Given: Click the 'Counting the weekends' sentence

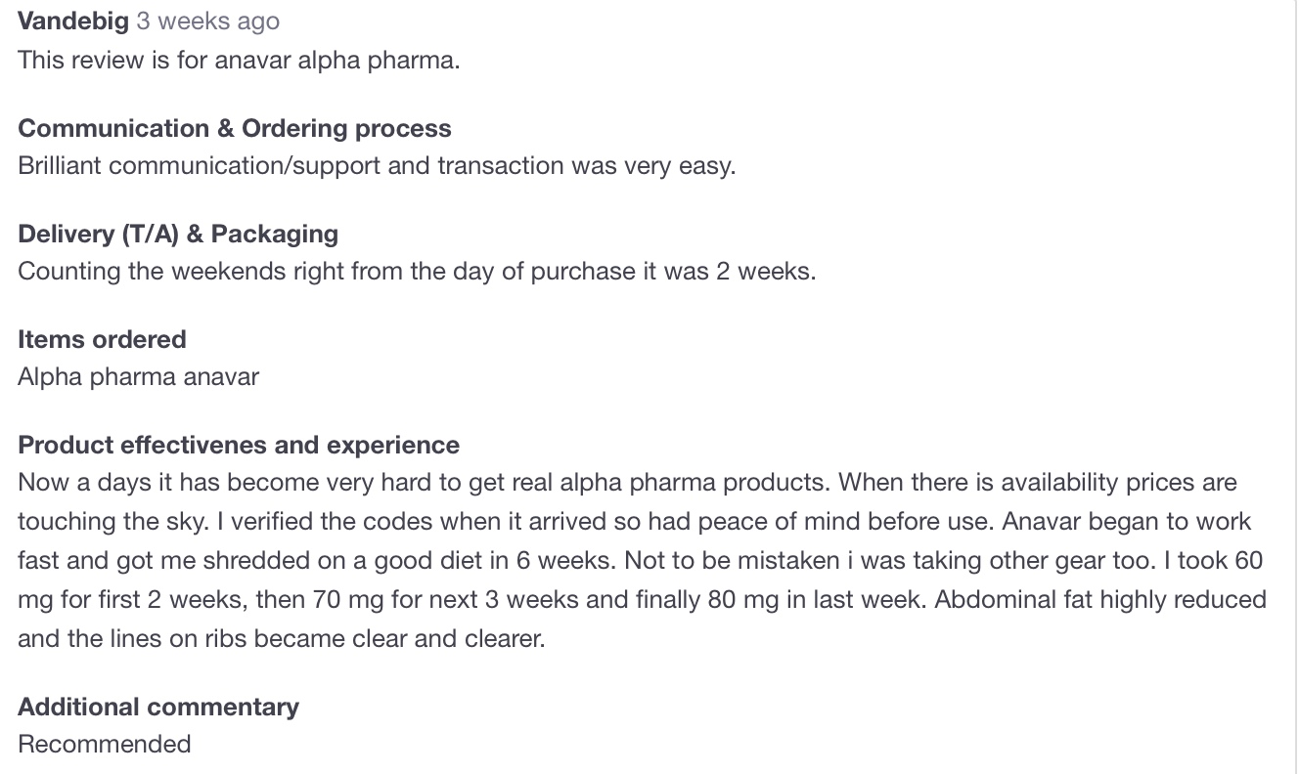Looking at the screenshot, I should (x=417, y=272).
